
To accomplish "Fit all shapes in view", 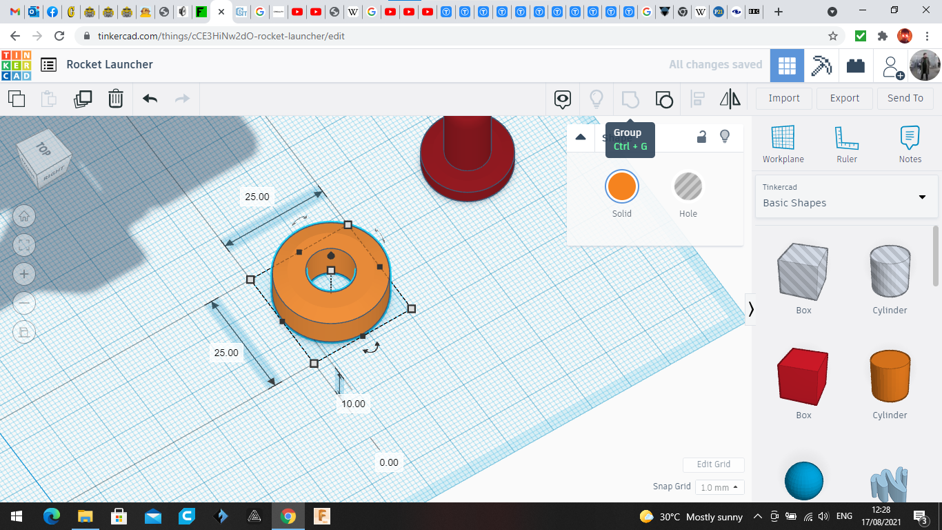I will [x=24, y=245].
